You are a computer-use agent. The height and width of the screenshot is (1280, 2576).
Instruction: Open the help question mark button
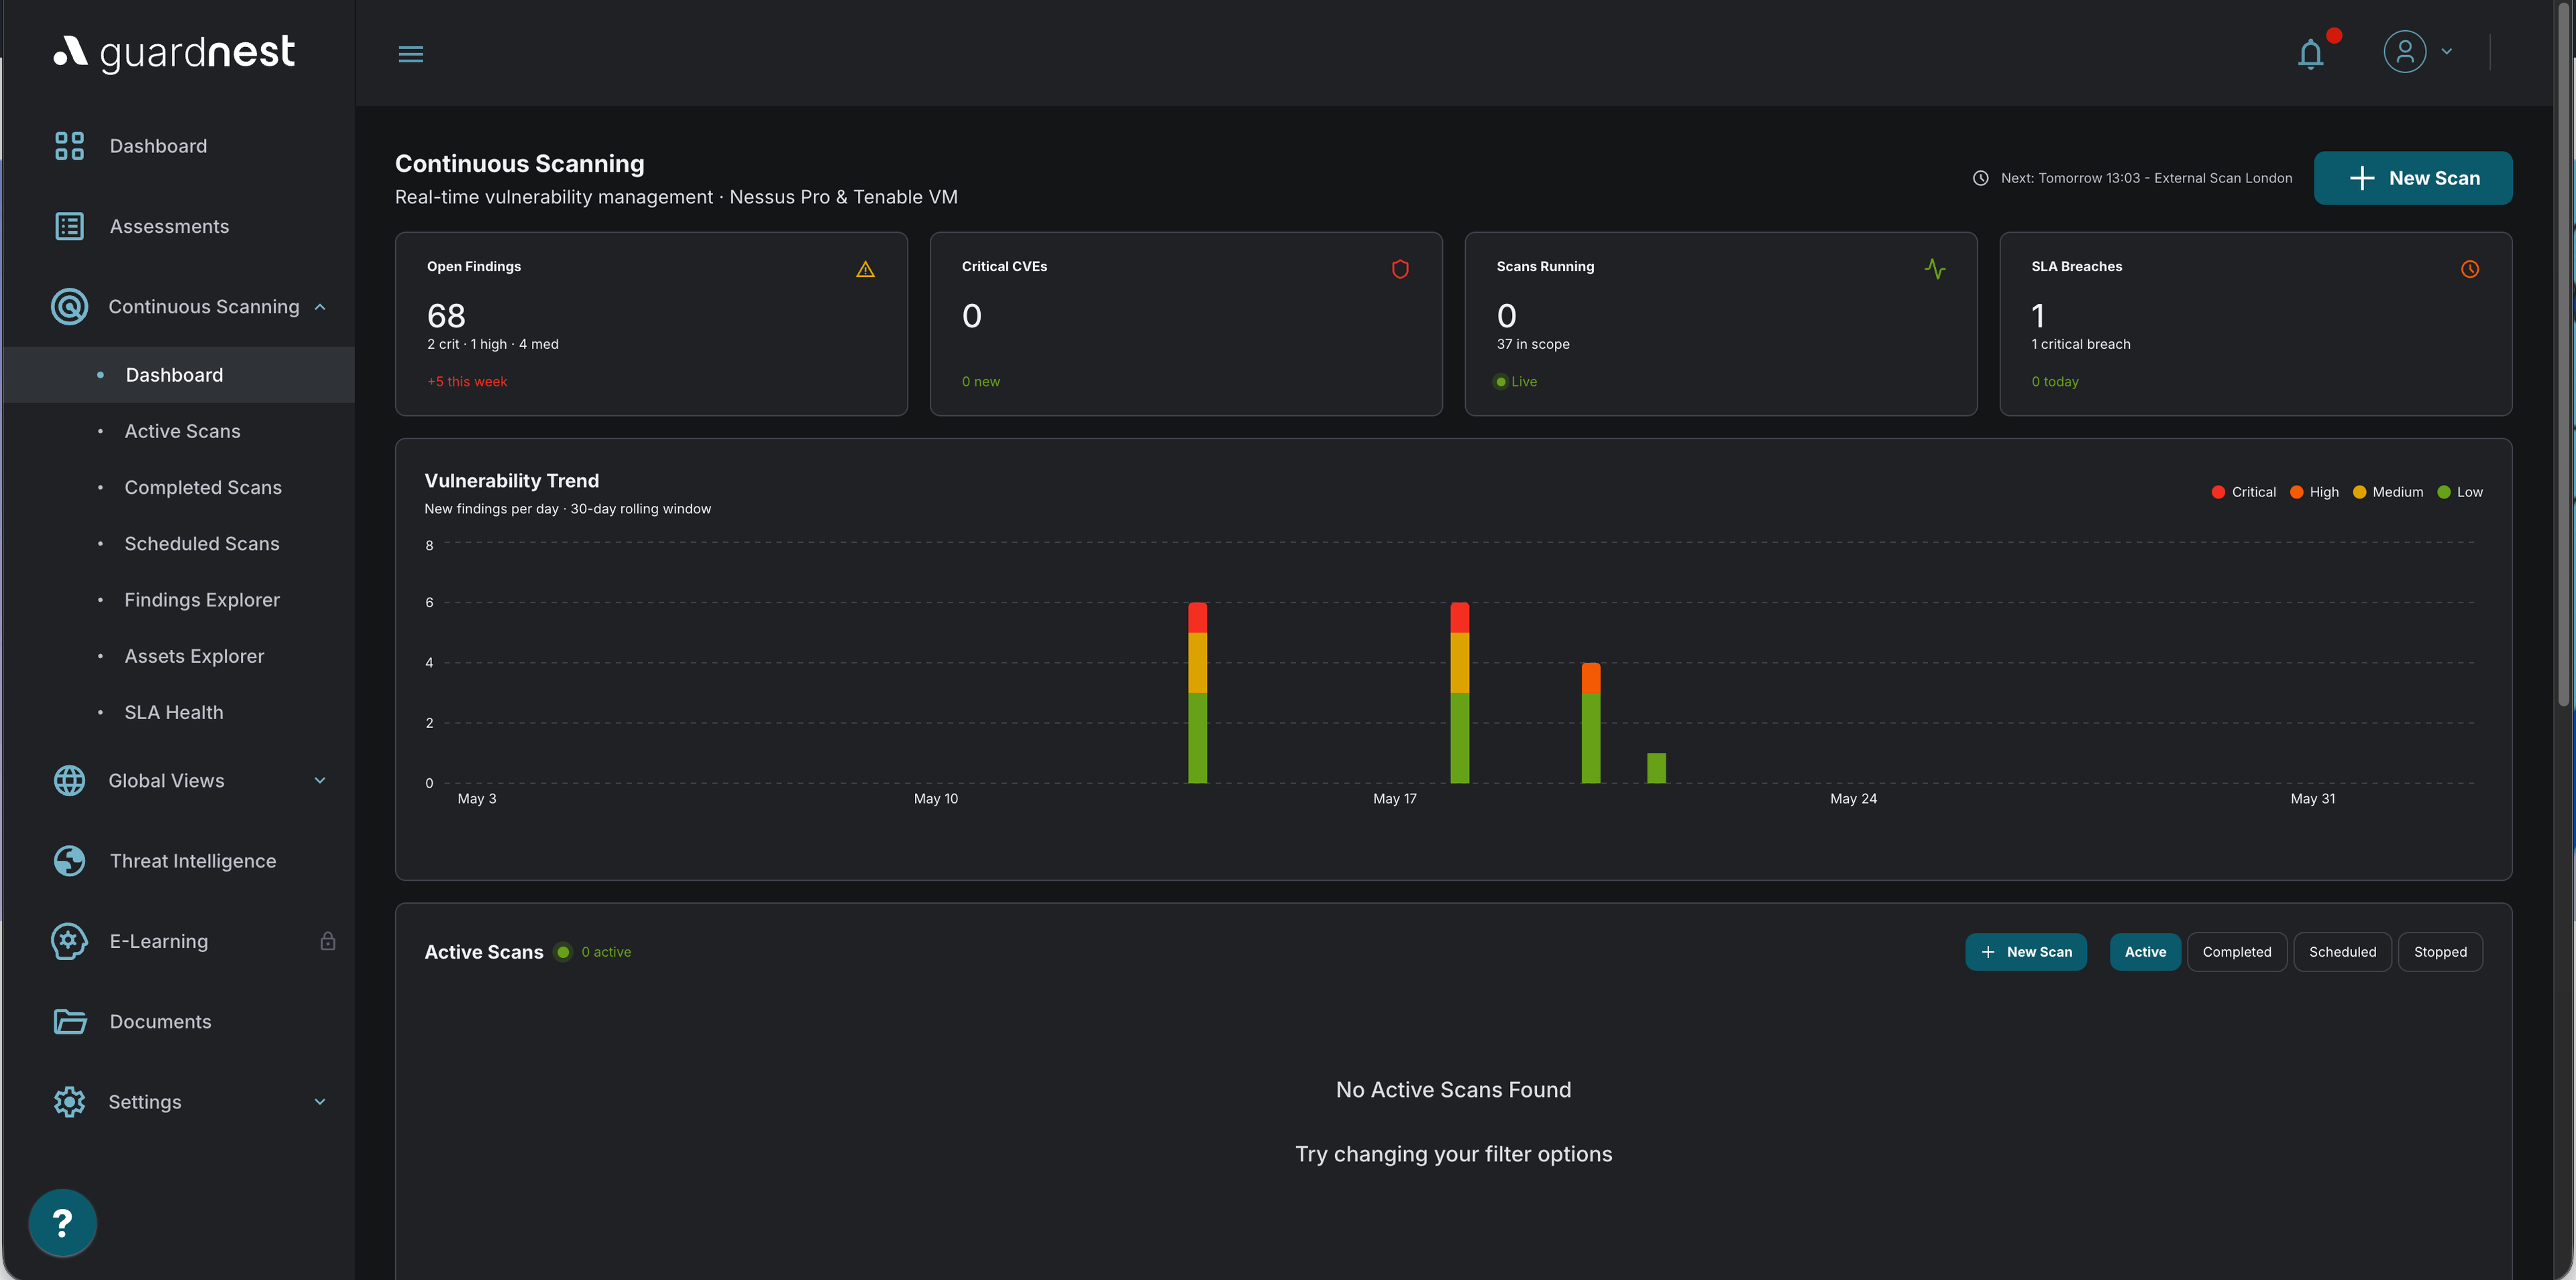(62, 1222)
